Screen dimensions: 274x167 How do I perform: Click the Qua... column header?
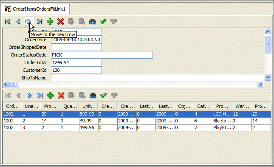click(70, 106)
